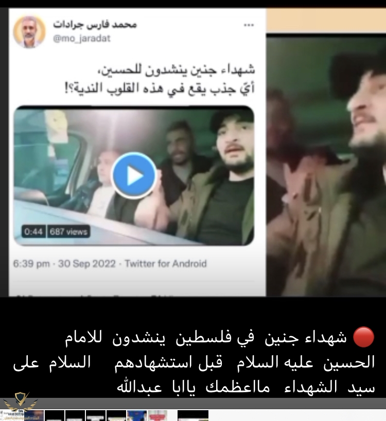Open the 6:39 pm timestamp of the tweet
Viewport: 386px width, 421px height.
31,264
